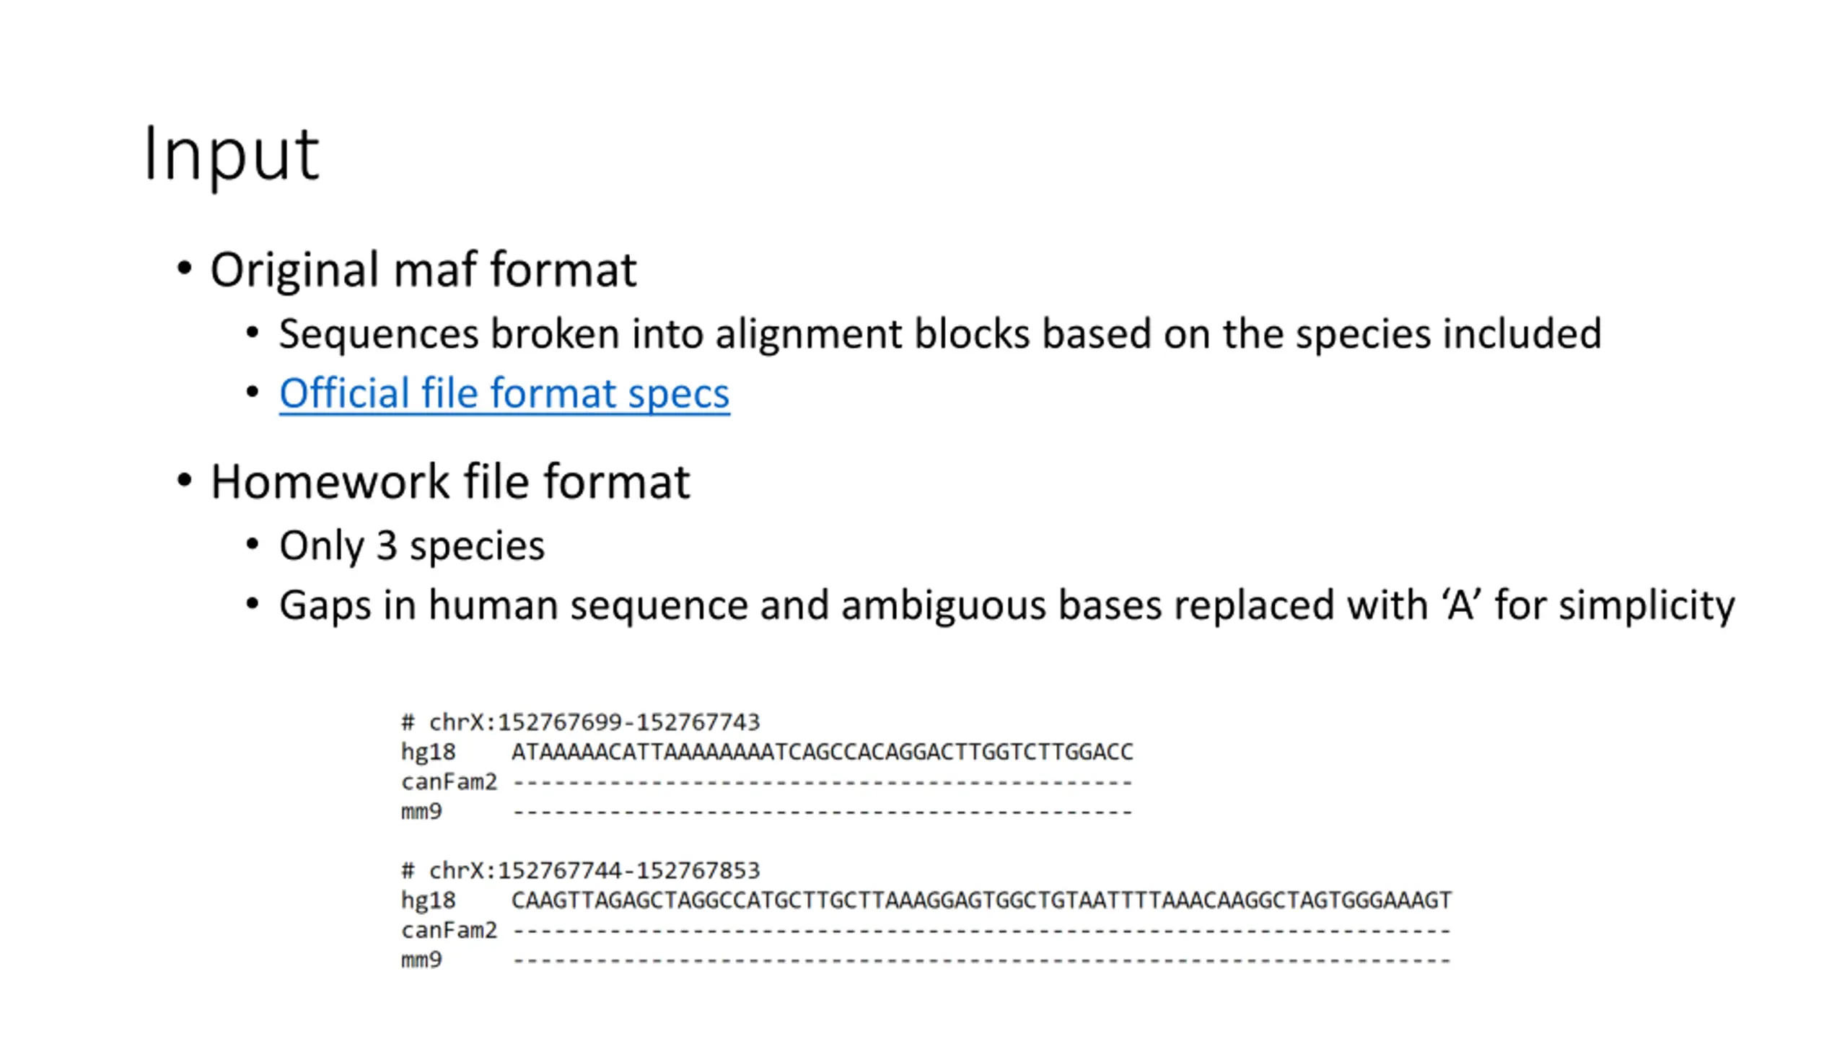Click the canFam2 gap dashes in first block
Viewport: 1847px width, 1039px height.
click(x=822, y=783)
